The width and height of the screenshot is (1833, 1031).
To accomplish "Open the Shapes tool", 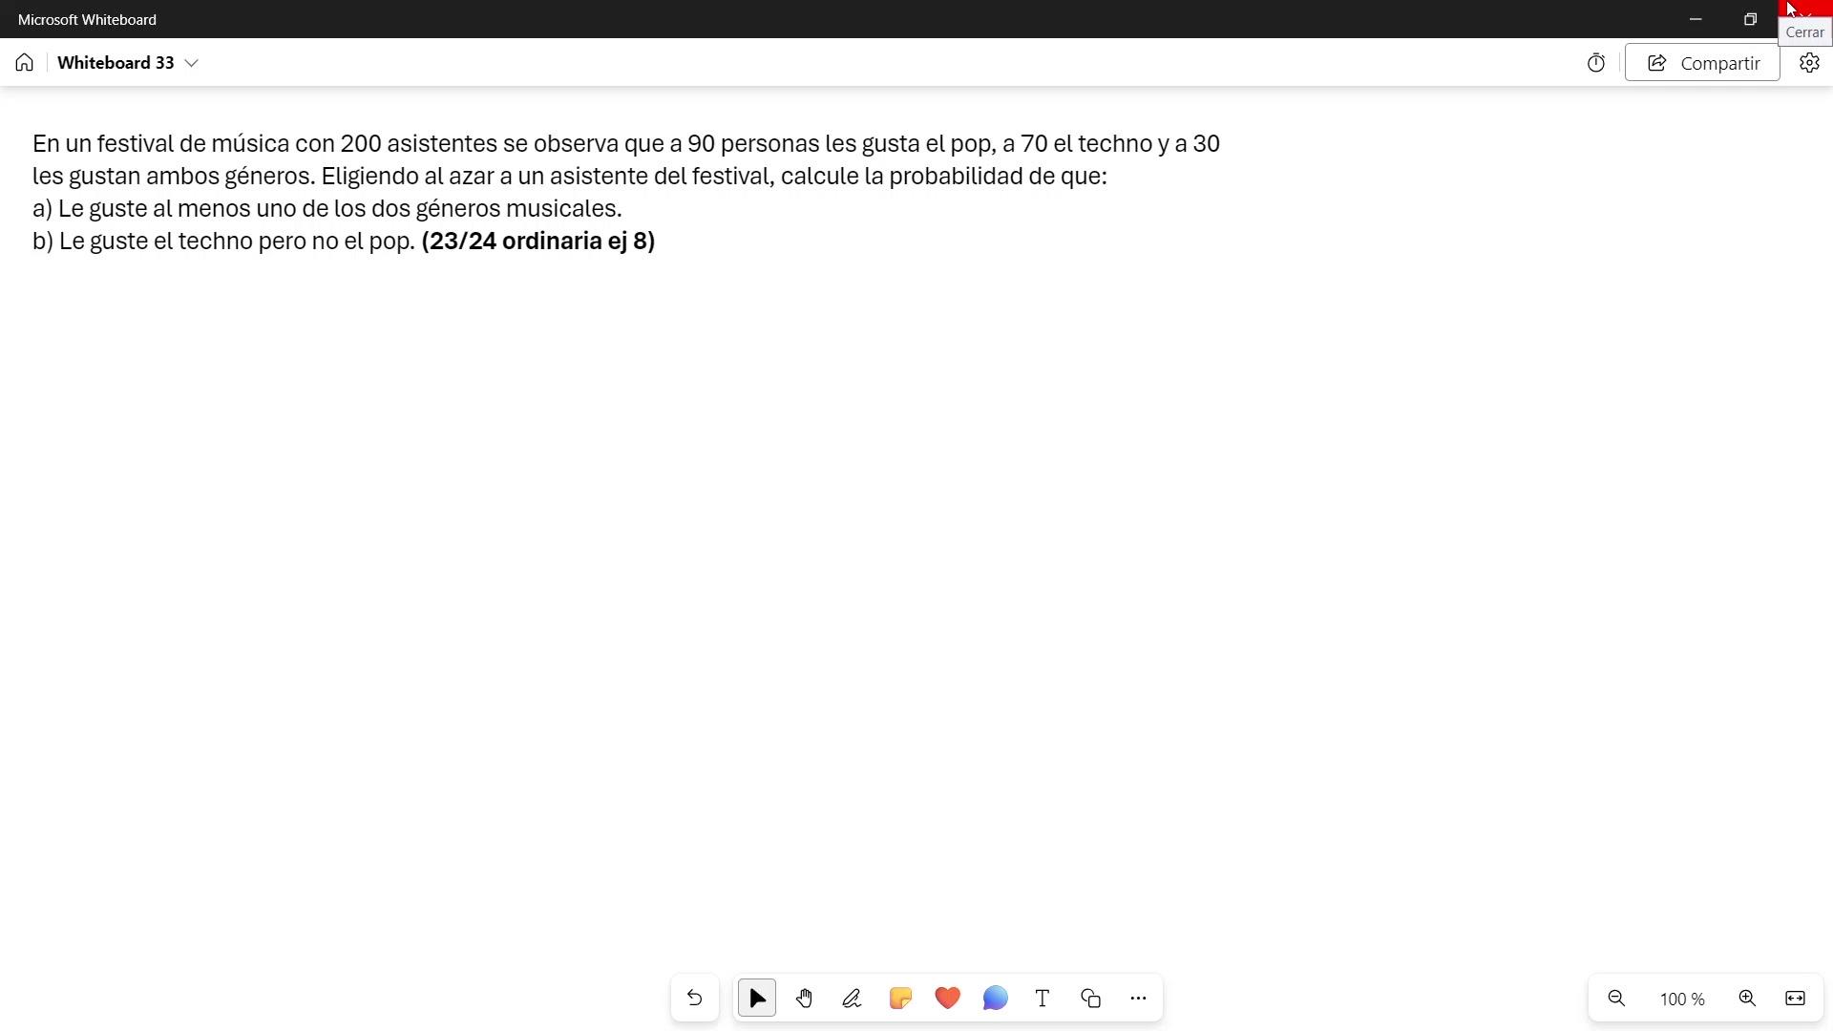I will (x=1090, y=999).
